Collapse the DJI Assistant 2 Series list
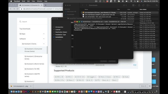This screenshot has height=94, width=168. [33, 44]
